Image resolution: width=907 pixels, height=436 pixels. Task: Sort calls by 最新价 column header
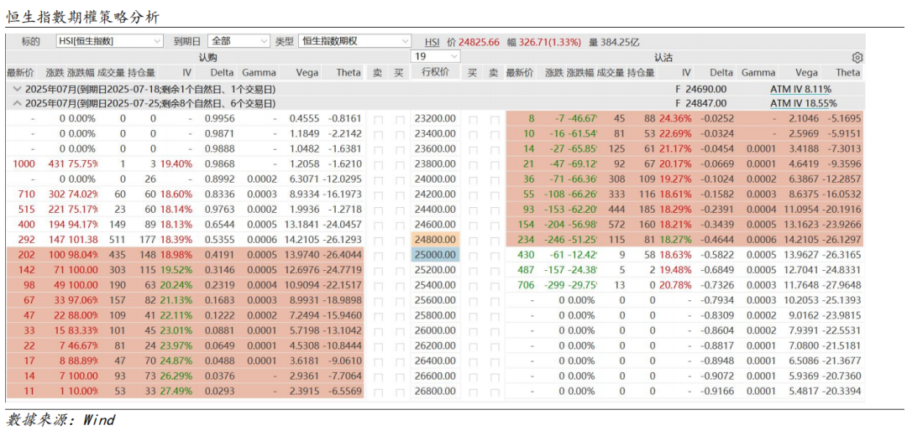[x=20, y=72]
